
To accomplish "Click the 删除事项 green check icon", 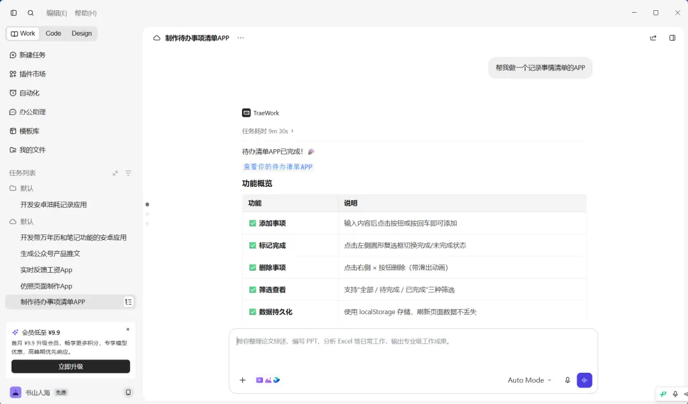I will 253,268.
